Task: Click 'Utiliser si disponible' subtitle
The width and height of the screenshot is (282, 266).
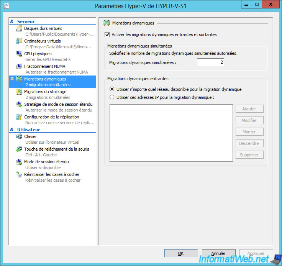Action: pos(43,167)
